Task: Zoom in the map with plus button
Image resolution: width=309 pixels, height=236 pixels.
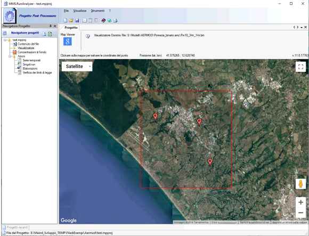Action: pyautogui.click(x=300, y=202)
